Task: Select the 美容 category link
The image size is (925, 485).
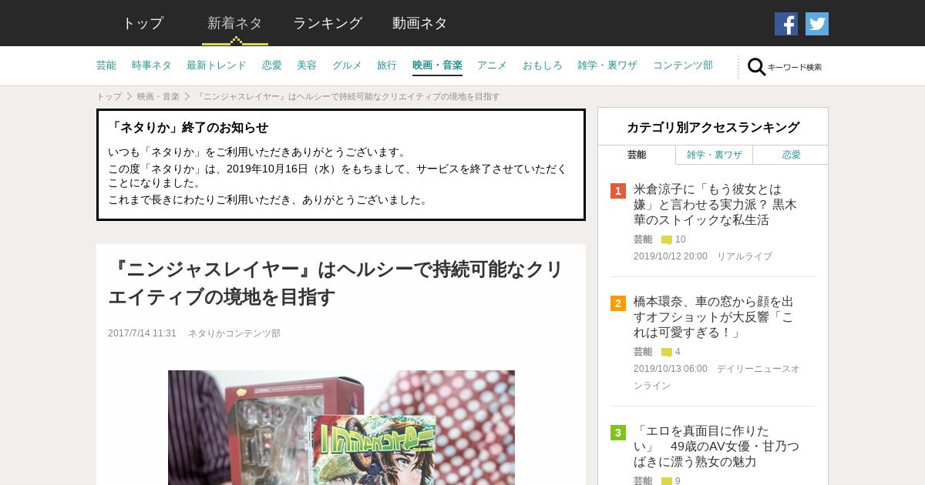Action: tap(307, 65)
